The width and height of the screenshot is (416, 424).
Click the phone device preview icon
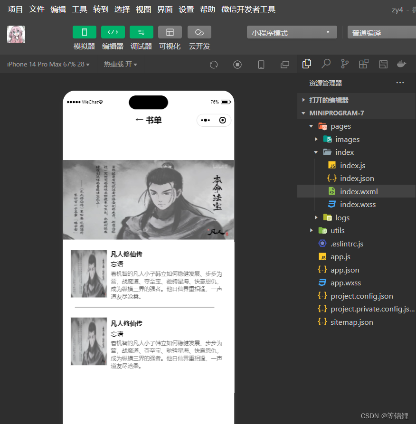coord(261,65)
